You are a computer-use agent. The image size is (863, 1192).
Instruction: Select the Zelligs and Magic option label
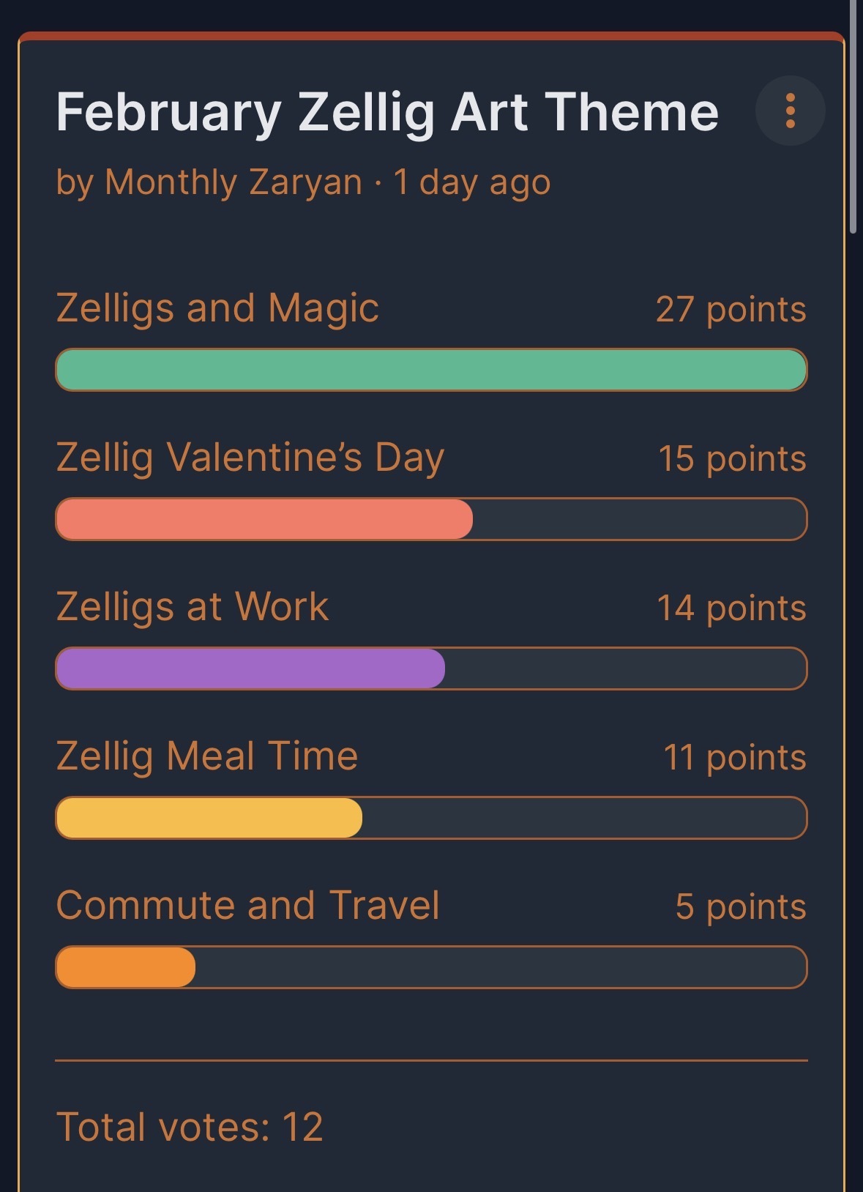[217, 308]
